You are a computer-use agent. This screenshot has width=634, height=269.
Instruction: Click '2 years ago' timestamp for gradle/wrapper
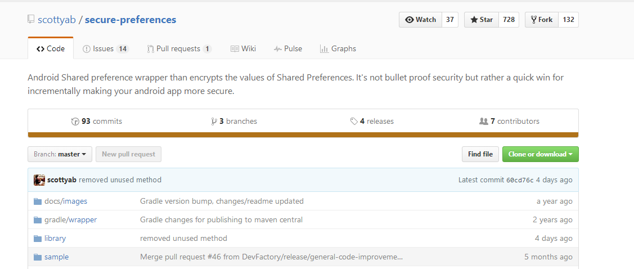(x=553, y=220)
